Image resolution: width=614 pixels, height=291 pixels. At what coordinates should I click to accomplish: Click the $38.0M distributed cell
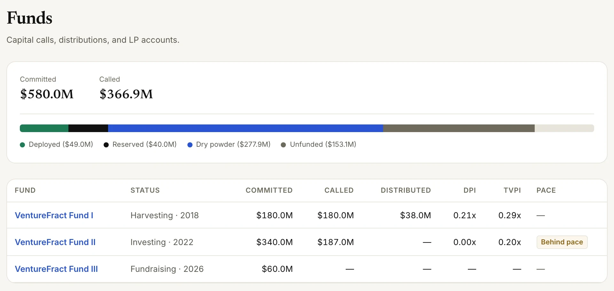(415, 215)
